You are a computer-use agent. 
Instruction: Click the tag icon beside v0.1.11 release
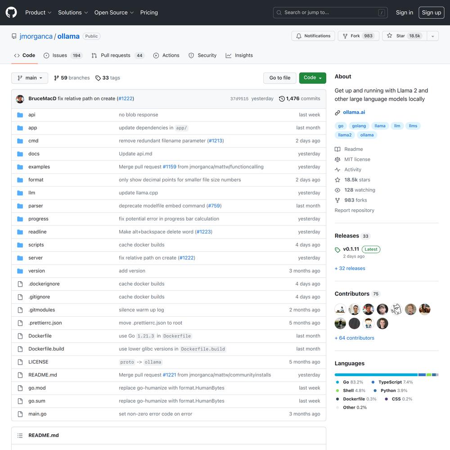point(337,250)
